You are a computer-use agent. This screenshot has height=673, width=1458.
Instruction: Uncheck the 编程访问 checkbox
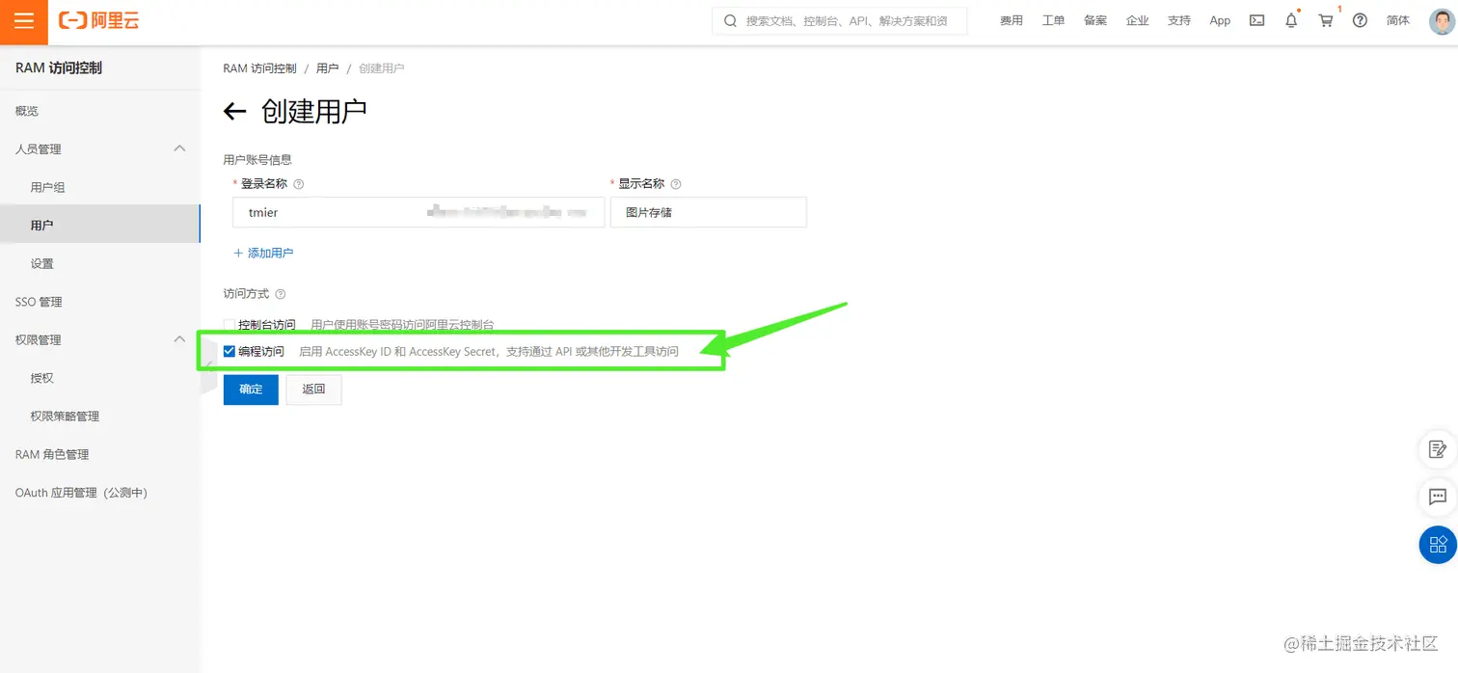[x=229, y=351]
